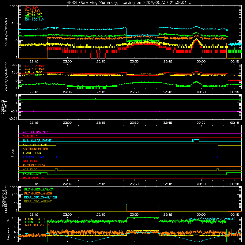Select the 12-25 keV legend label
The height and width of the screenshot is (245, 245).
(33, 13)
